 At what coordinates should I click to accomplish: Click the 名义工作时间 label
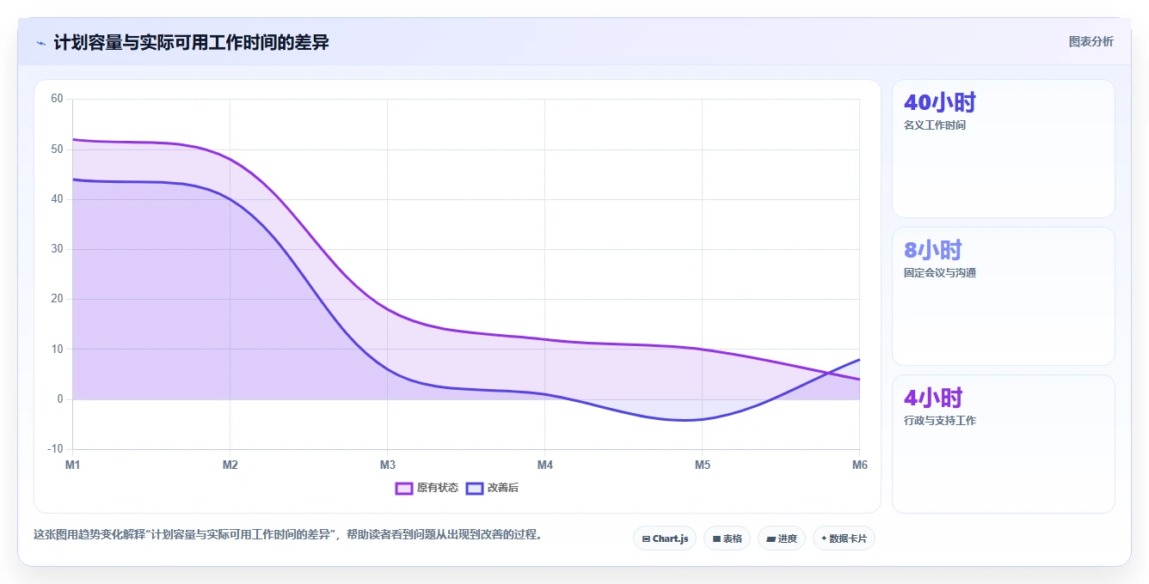tap(935, 125)
